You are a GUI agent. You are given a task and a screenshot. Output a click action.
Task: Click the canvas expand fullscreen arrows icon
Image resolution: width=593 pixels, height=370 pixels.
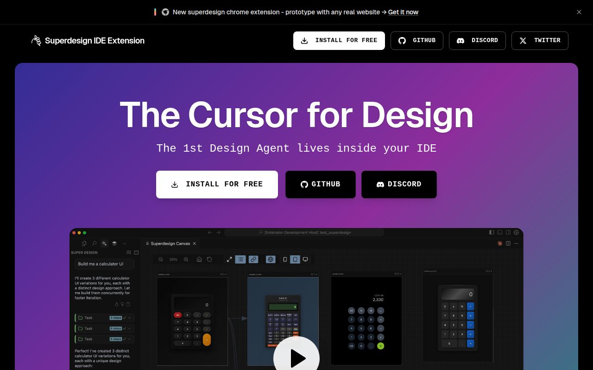click(229, 259)
